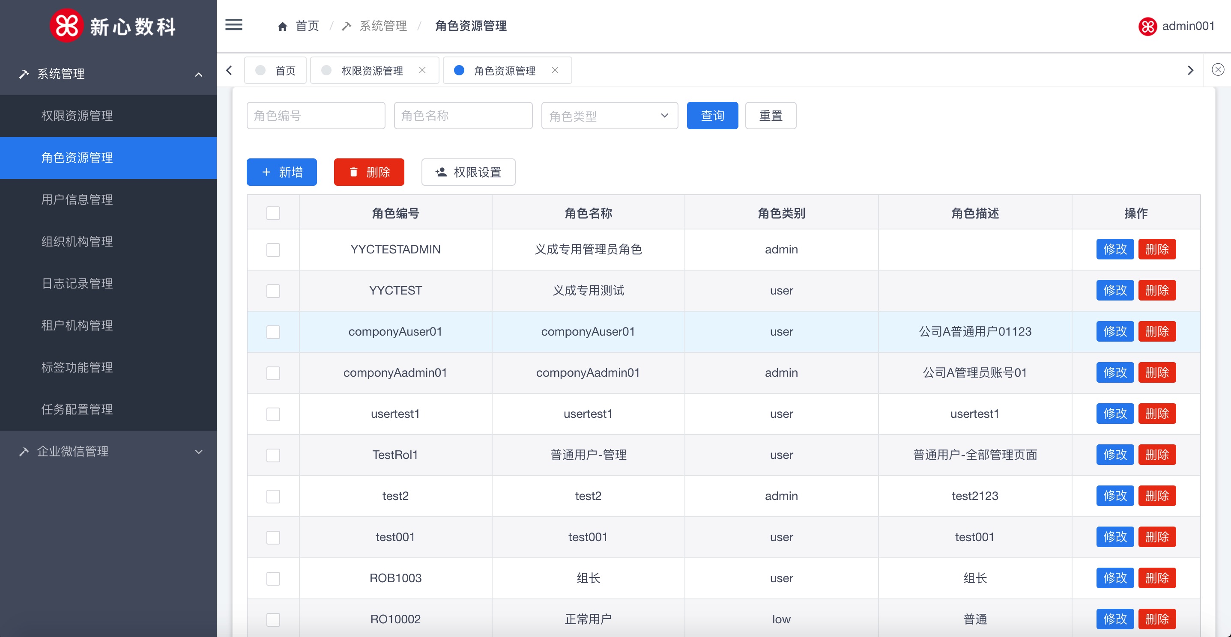
Task: Select the usertest1 row checkbox
Action: point(273,414)
